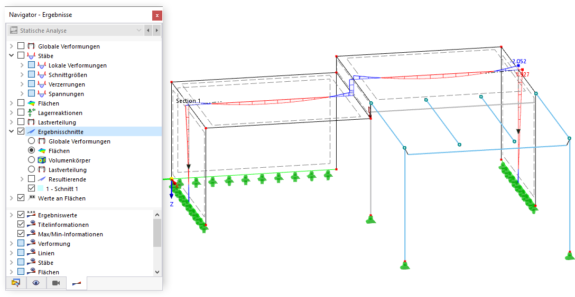The image size is (575, 297).
Task: Uncheck Werte an Flächen checkbox
Action: [21, 198]
